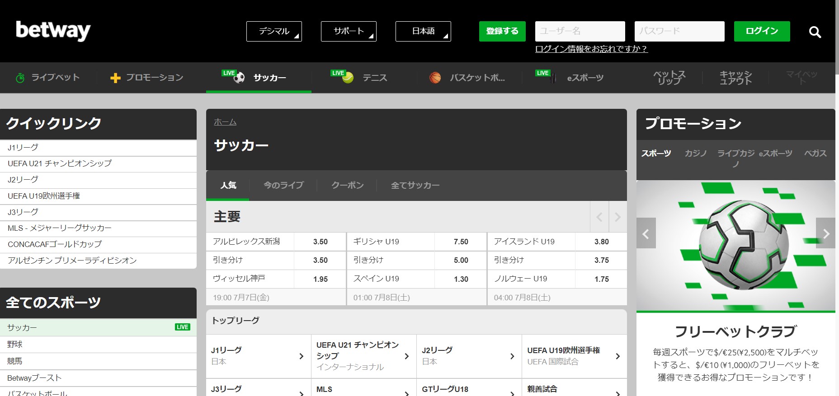This screenshot has width=839, height=396.
Task: Open CONCACAFゴールドカップ quick link
Action: (x=98, y=245)
